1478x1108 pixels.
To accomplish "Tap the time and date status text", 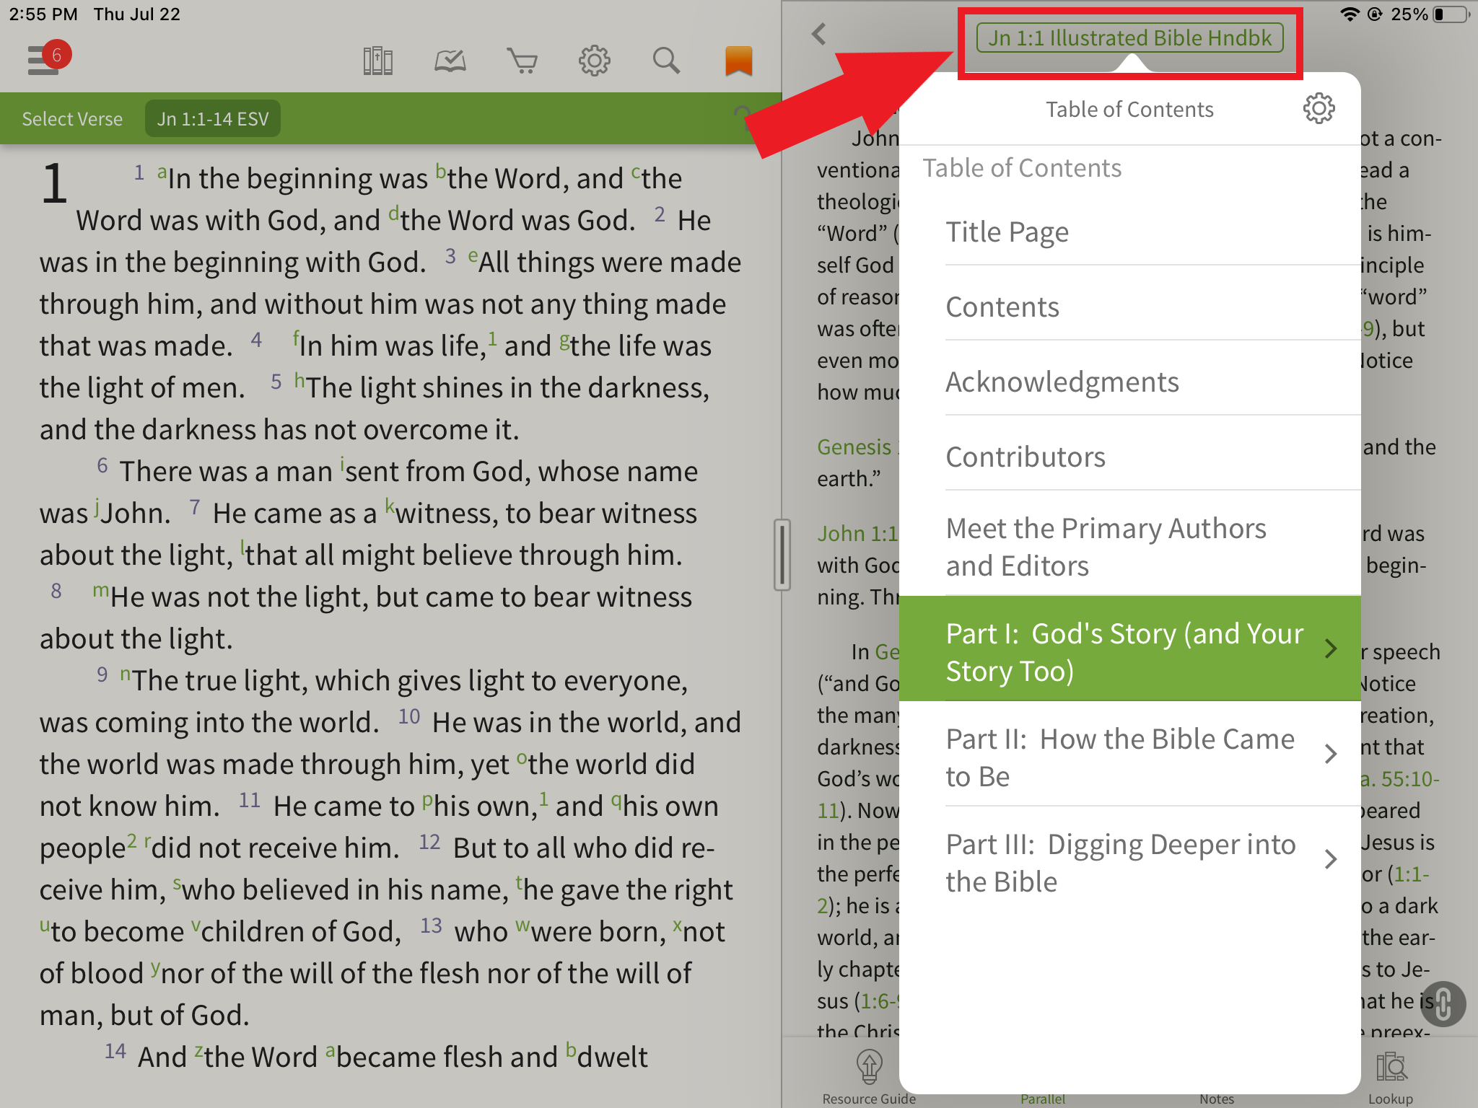I will [95, 14].
